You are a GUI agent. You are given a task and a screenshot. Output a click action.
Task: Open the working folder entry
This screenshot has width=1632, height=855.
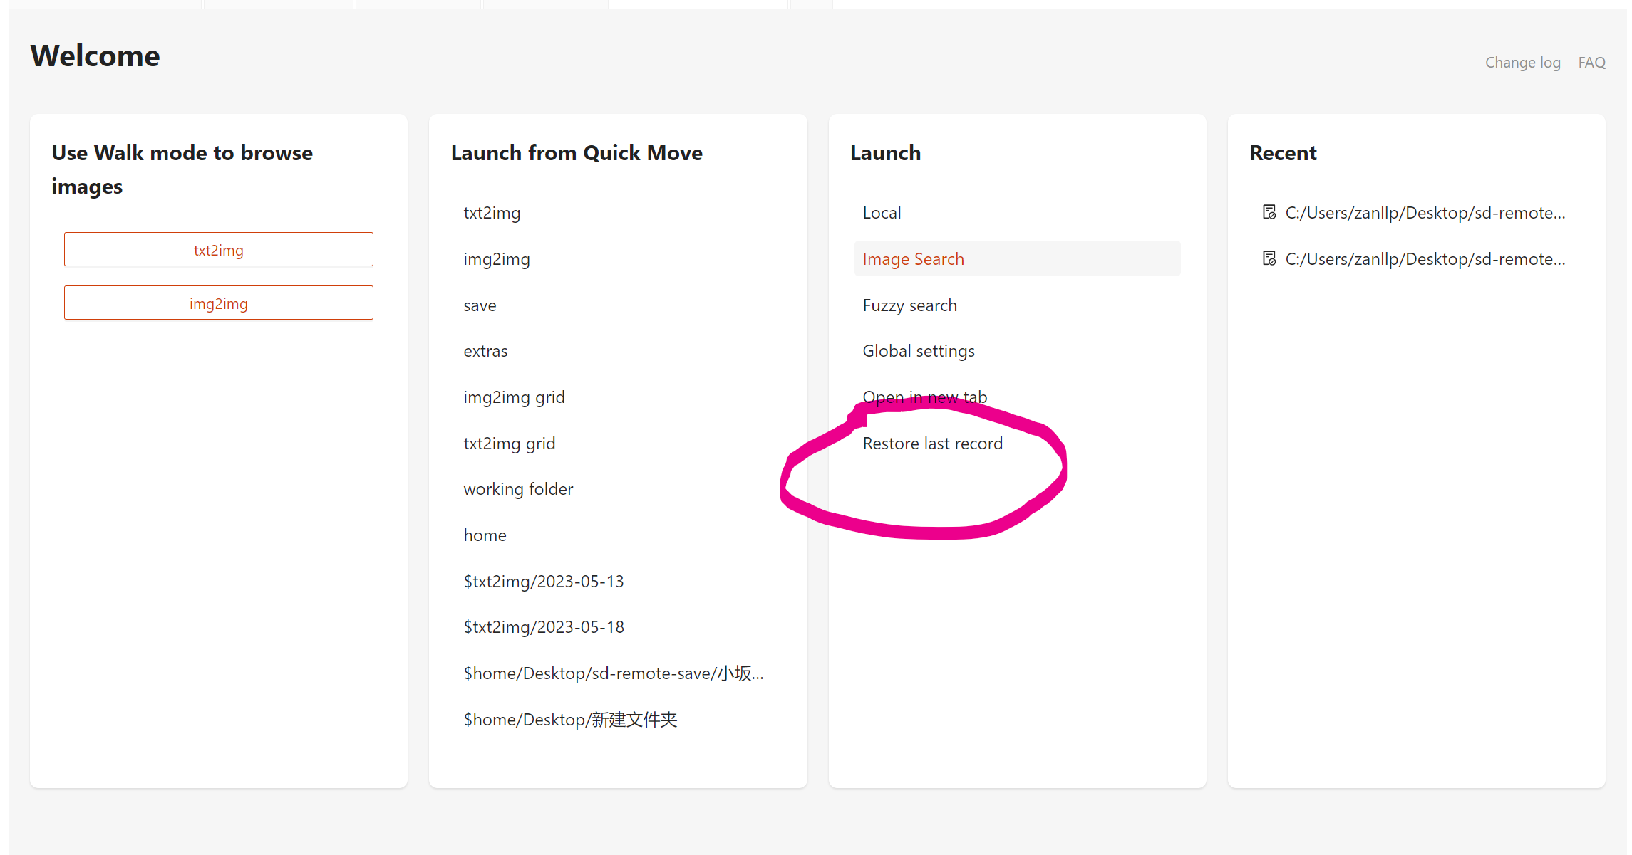point(518,489)
